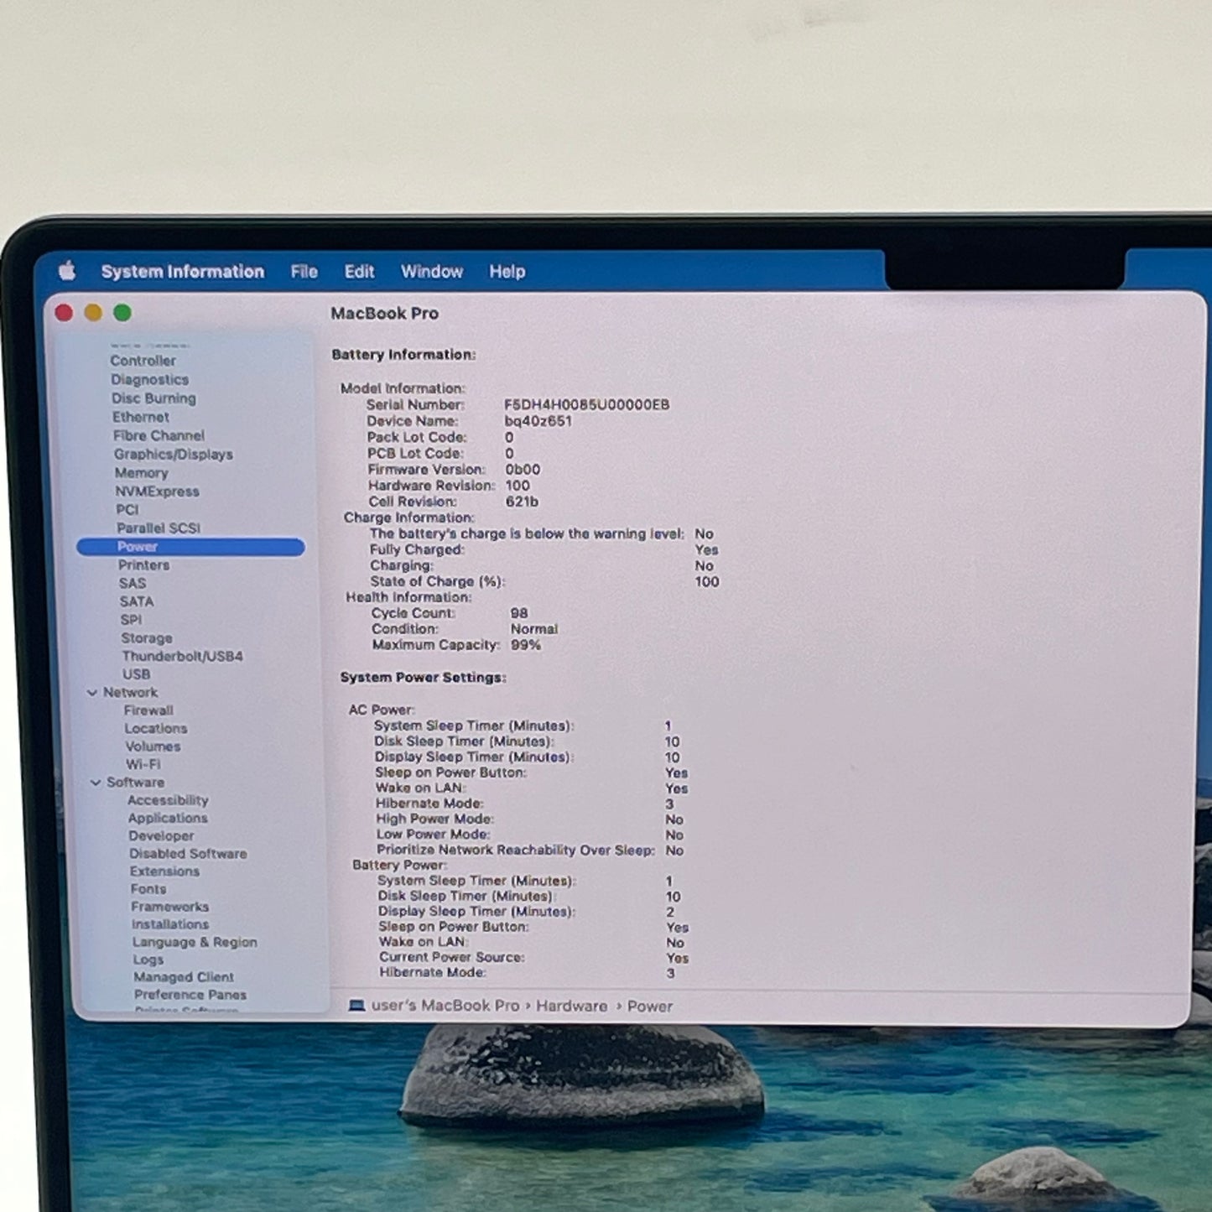
Task: Zoom window with the green button
Action: pos(122,313)
